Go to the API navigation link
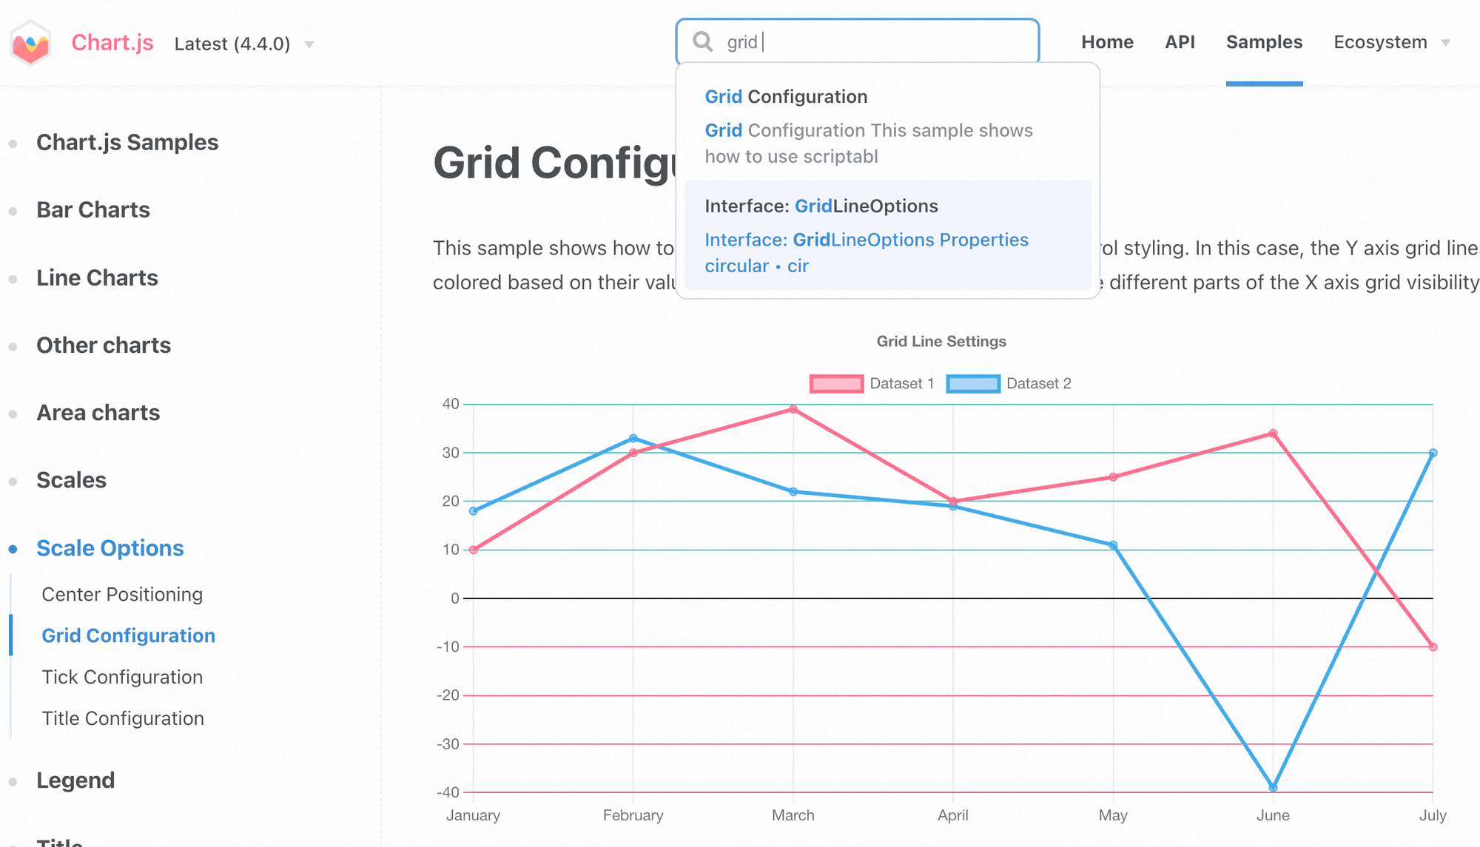 tap(1180, 42)
